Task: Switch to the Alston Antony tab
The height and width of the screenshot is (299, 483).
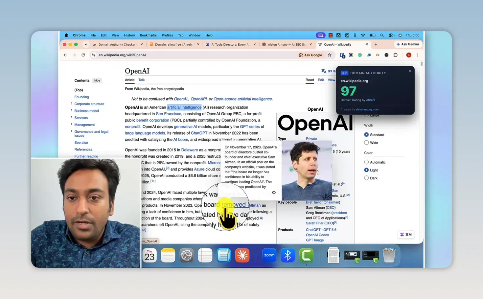Action: coord(287,44)
